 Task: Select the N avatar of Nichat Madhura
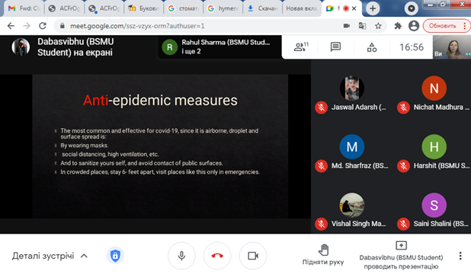pyautogui.click(x=434, y=89)
